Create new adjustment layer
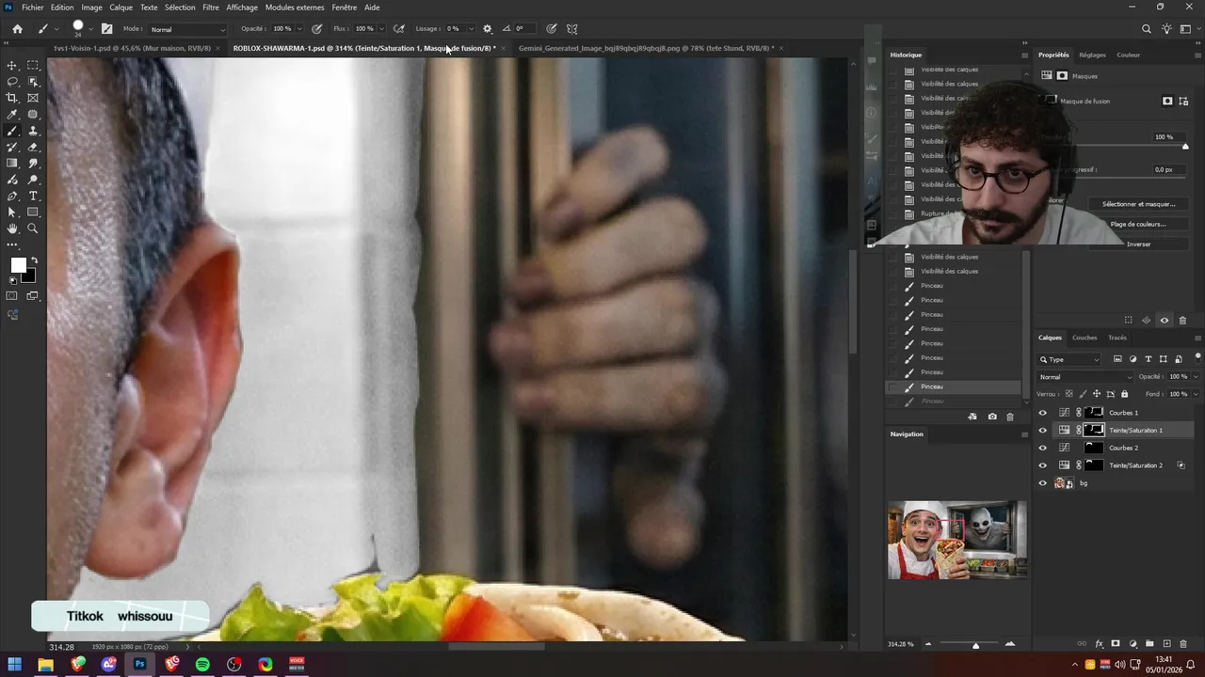1205x677 pixels. point(1133,644)
